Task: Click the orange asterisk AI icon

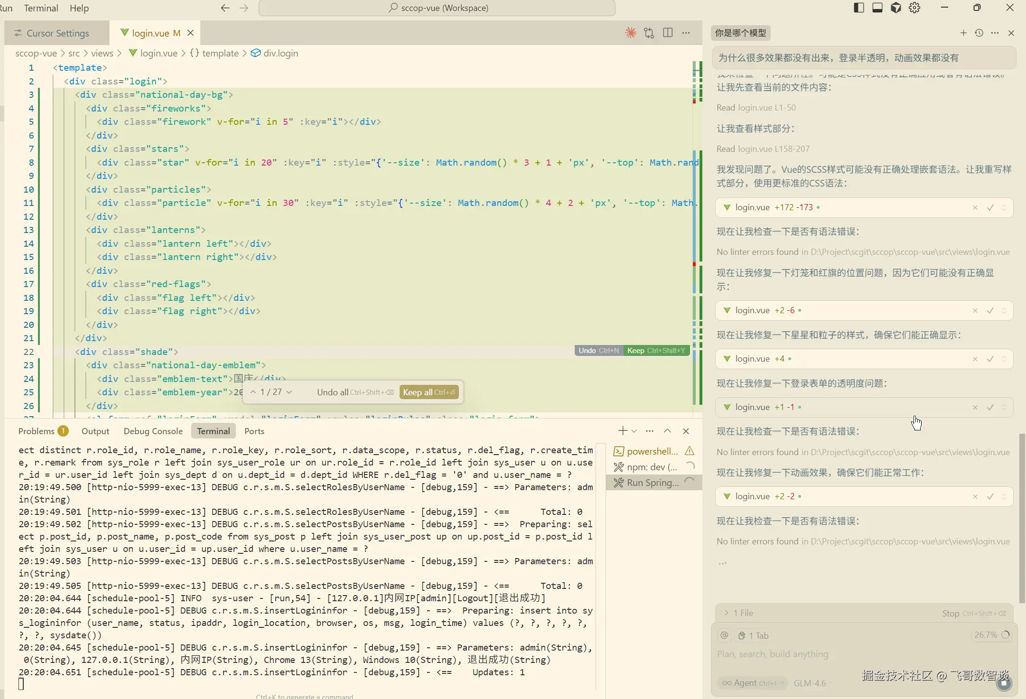Action: (630, 33)
